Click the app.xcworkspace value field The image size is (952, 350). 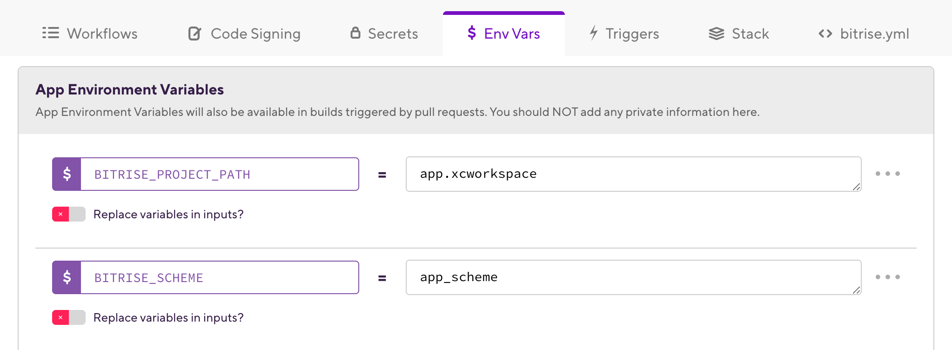click(633, 174)
